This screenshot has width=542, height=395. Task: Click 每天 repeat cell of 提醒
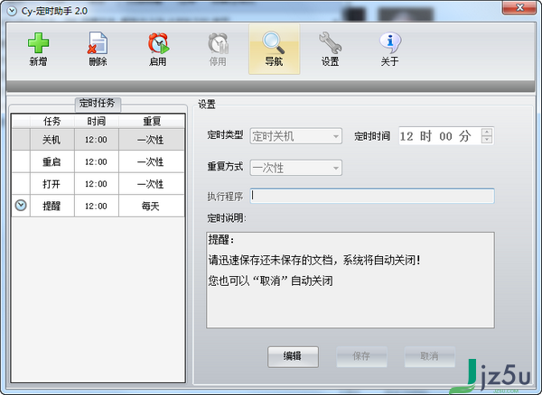point(152,206)
